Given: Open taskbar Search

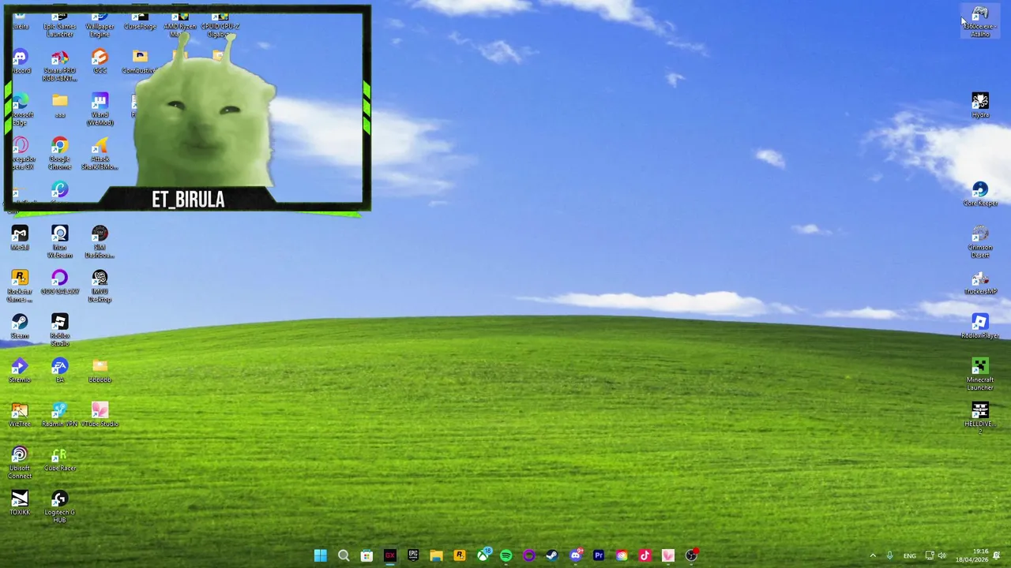Looking at the screenshot, I should (344, 555).
